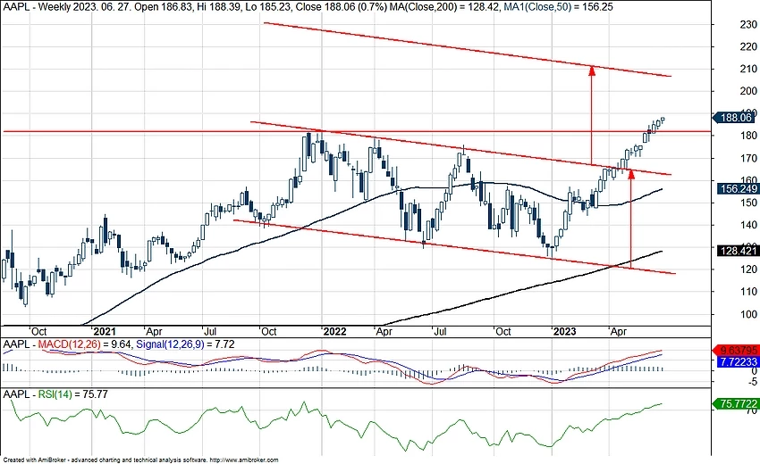Click the 180 price axis label
This screenshot has width=760, height=464.
pyautogui.click(x=748, y=136)
